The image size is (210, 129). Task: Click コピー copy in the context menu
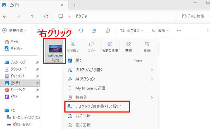click(x=91, y=47)
